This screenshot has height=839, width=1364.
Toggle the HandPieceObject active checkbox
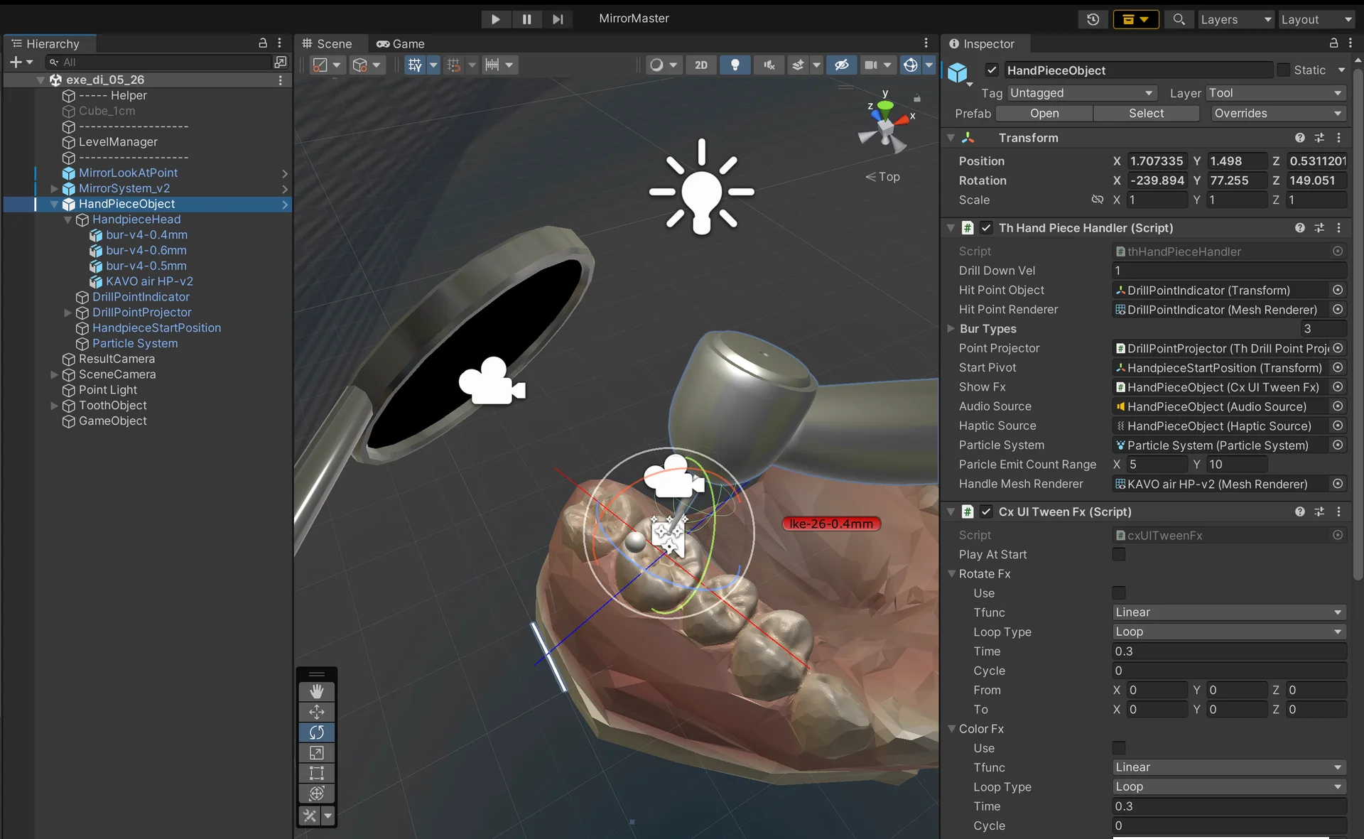[992, 70]
